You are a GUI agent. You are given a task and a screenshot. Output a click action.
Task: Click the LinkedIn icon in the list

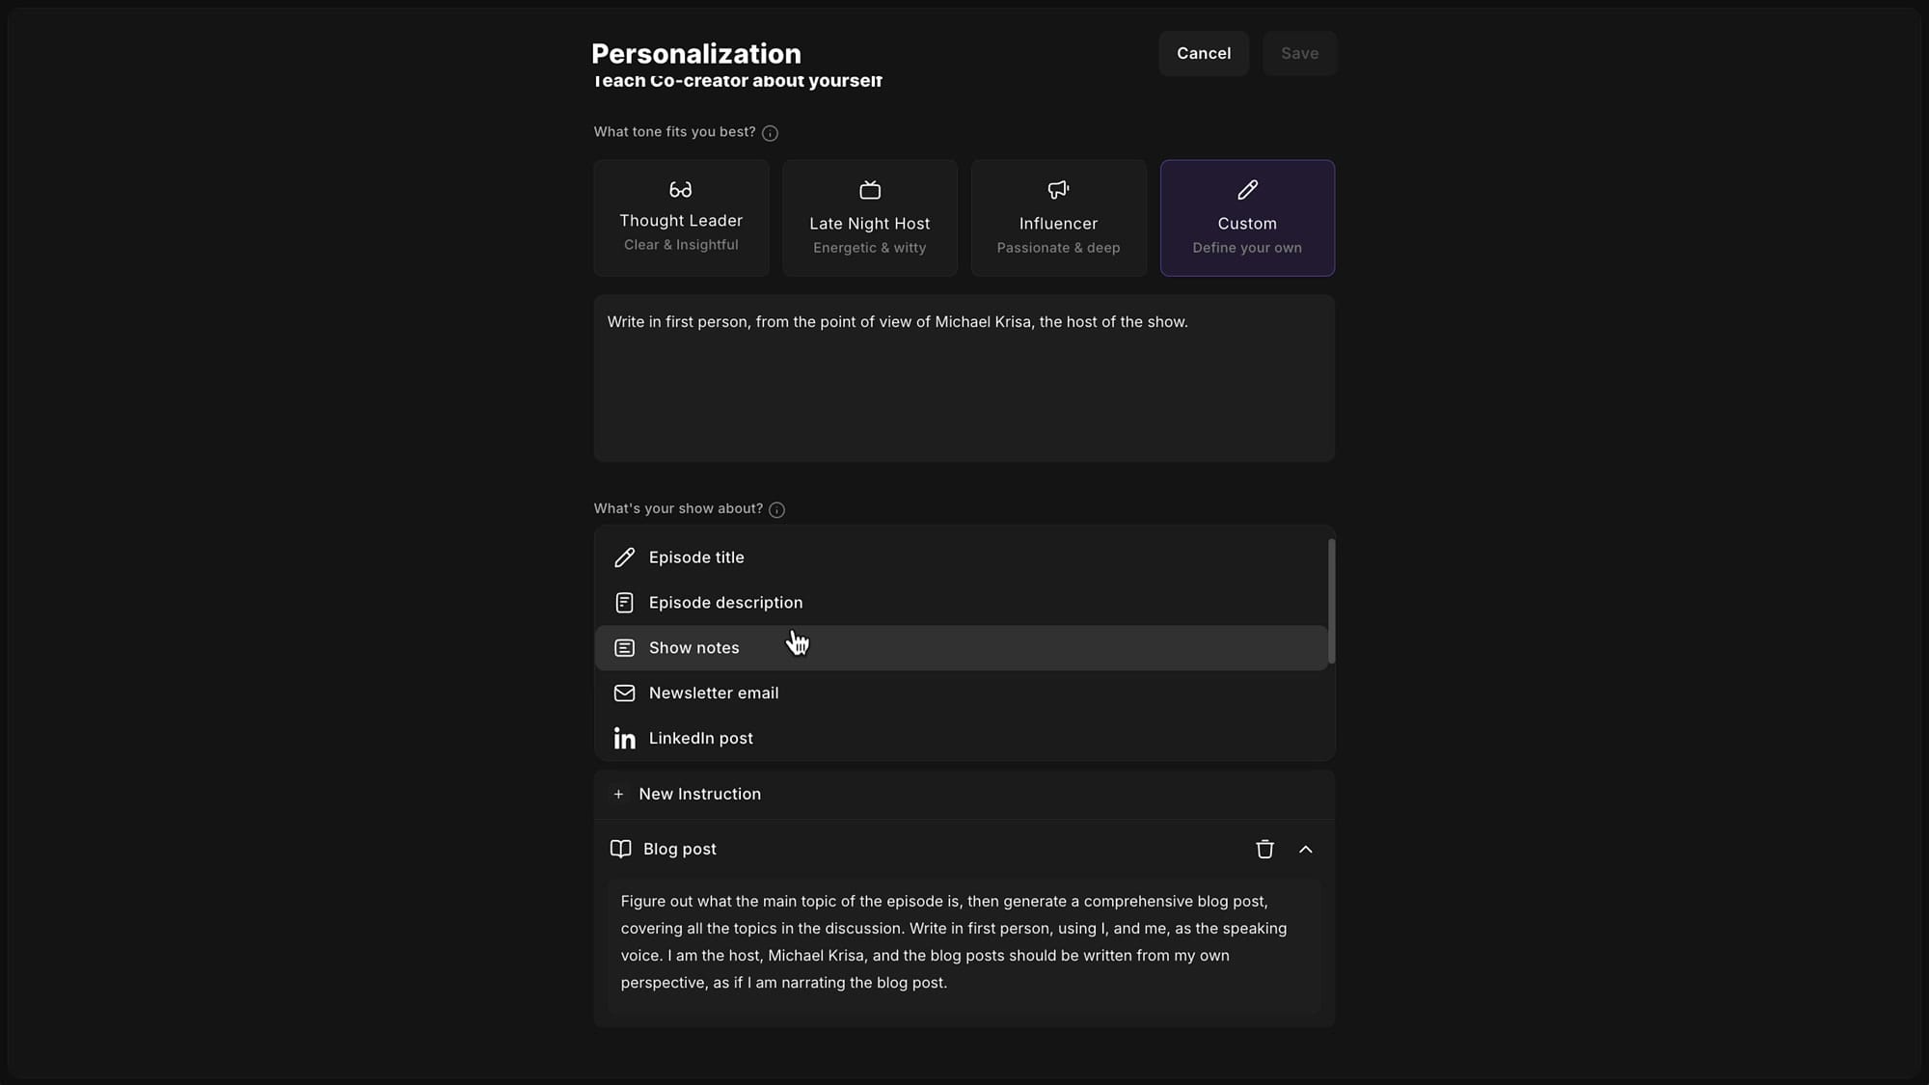[624, 738]
